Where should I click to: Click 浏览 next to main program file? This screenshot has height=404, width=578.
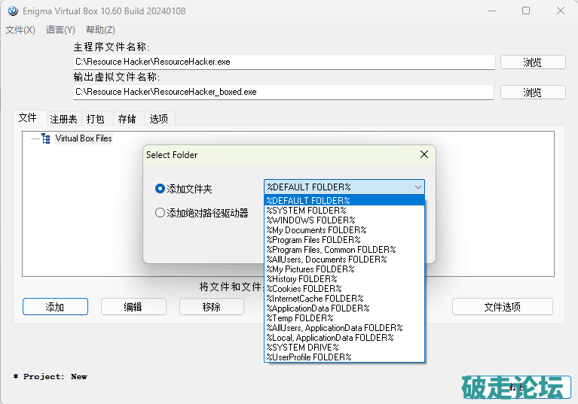point(532,62)
